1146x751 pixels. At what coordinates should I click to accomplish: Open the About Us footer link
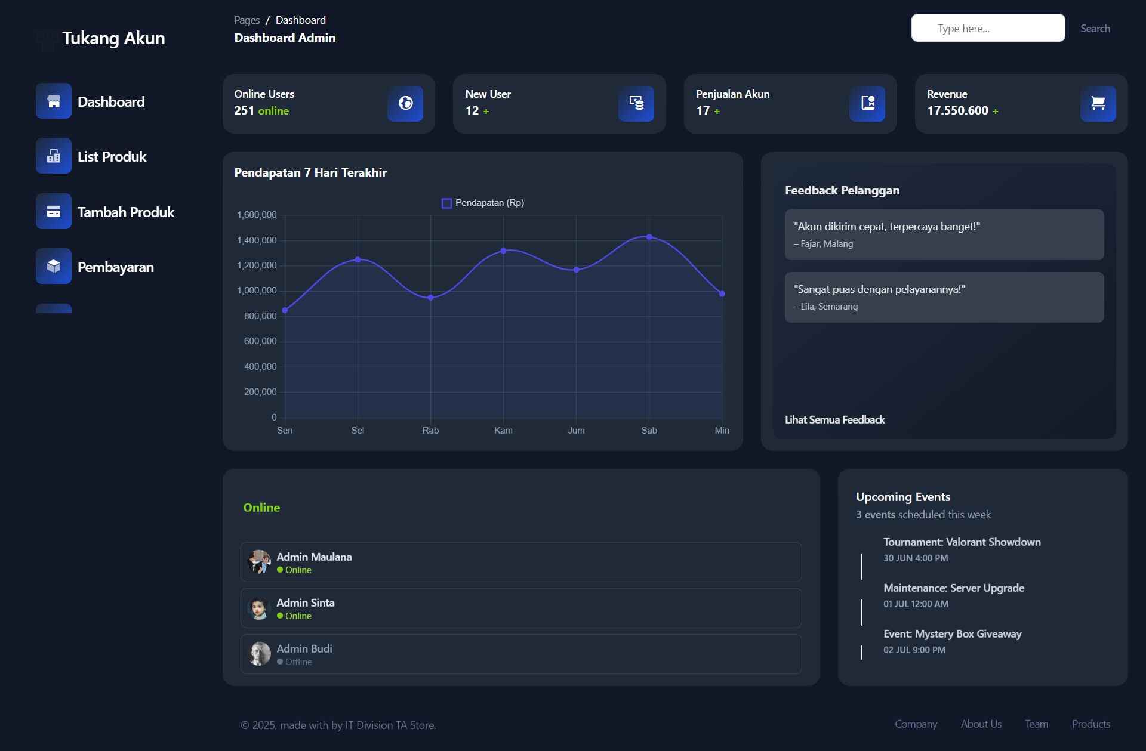(981, 724)
